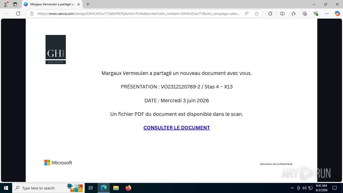343x193 pixels.
Task: Select 'Margaux Vermeulen a partagé' heading text
Action: coord(177,73)
